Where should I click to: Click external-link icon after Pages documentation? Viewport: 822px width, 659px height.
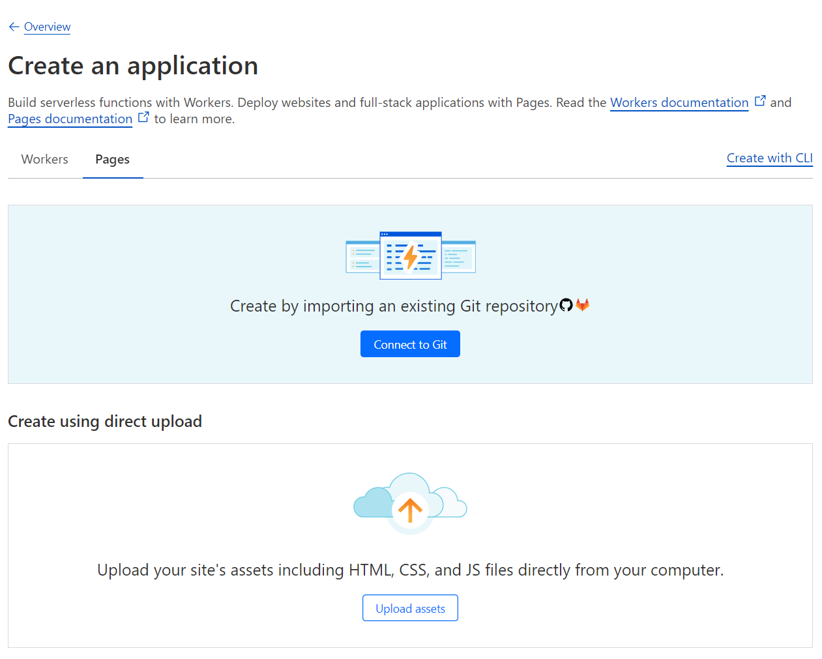pyautogui.click(x=143, y=117)
